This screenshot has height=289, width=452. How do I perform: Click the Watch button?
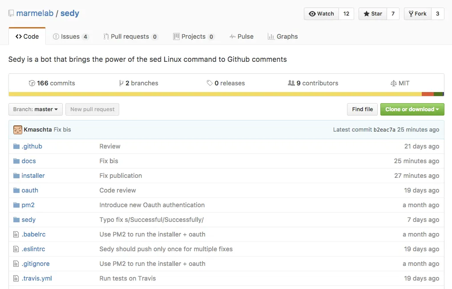point(321,13)
